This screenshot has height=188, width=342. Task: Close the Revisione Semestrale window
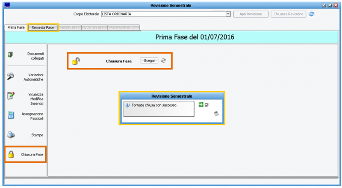point(336,5)
